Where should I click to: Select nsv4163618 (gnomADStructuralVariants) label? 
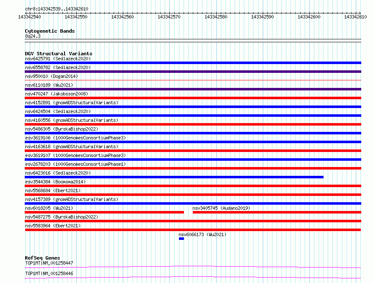coord(72,147)
